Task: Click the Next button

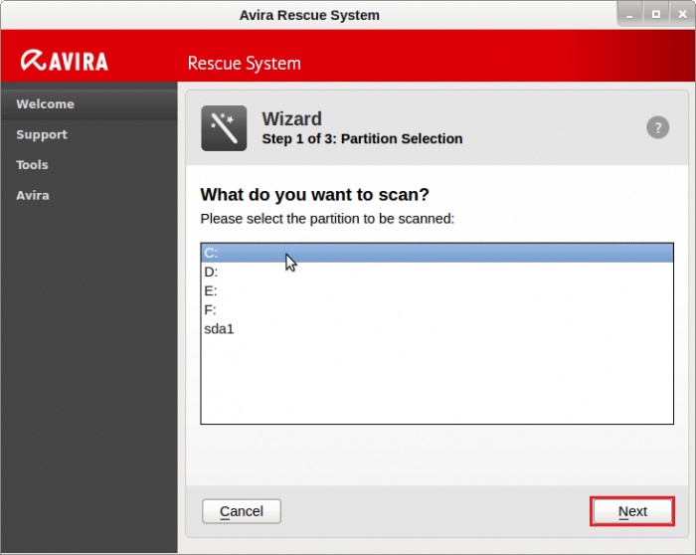Action: (x=632, y=511)
